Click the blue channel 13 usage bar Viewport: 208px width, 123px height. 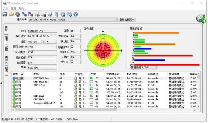(x=150, y=60)
